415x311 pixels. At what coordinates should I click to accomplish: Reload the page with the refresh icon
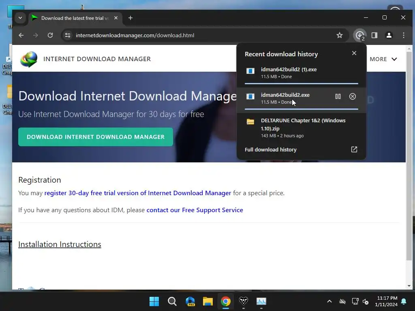[x=50, y=35]
